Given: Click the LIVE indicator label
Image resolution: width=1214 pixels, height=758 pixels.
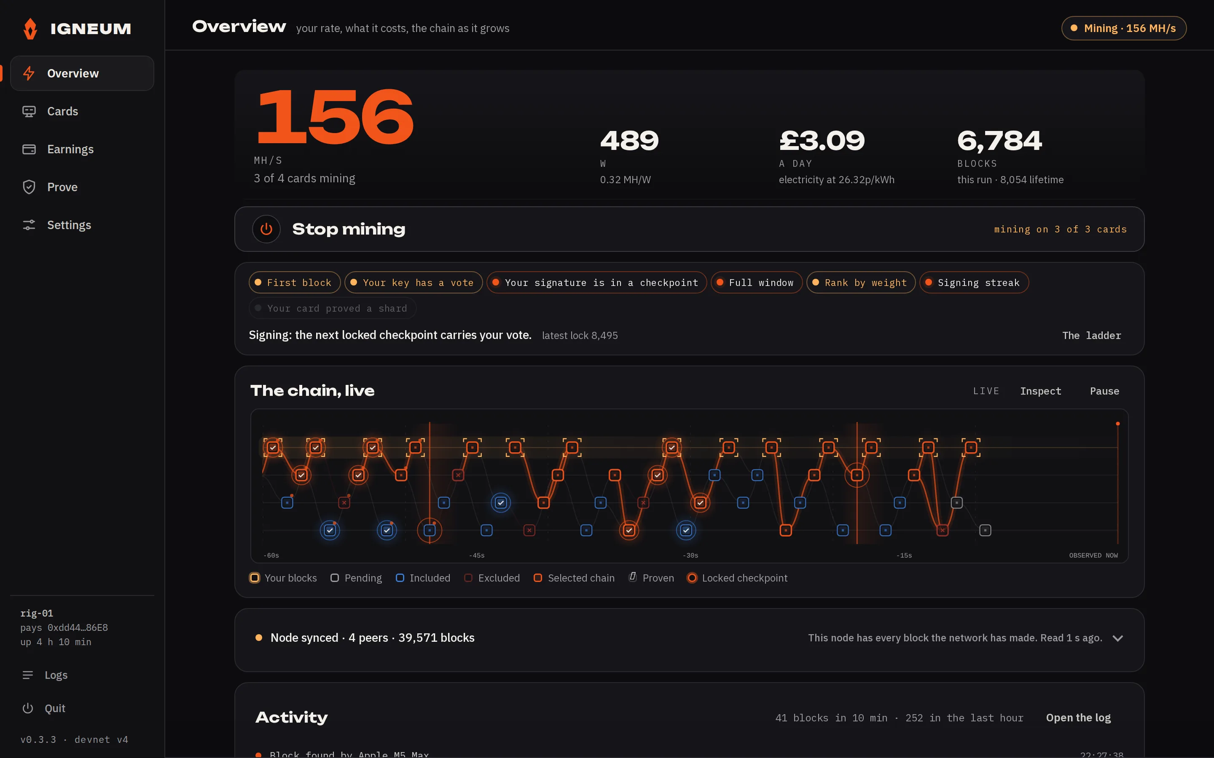Looking at the screenshot, I should pos(986,391).
